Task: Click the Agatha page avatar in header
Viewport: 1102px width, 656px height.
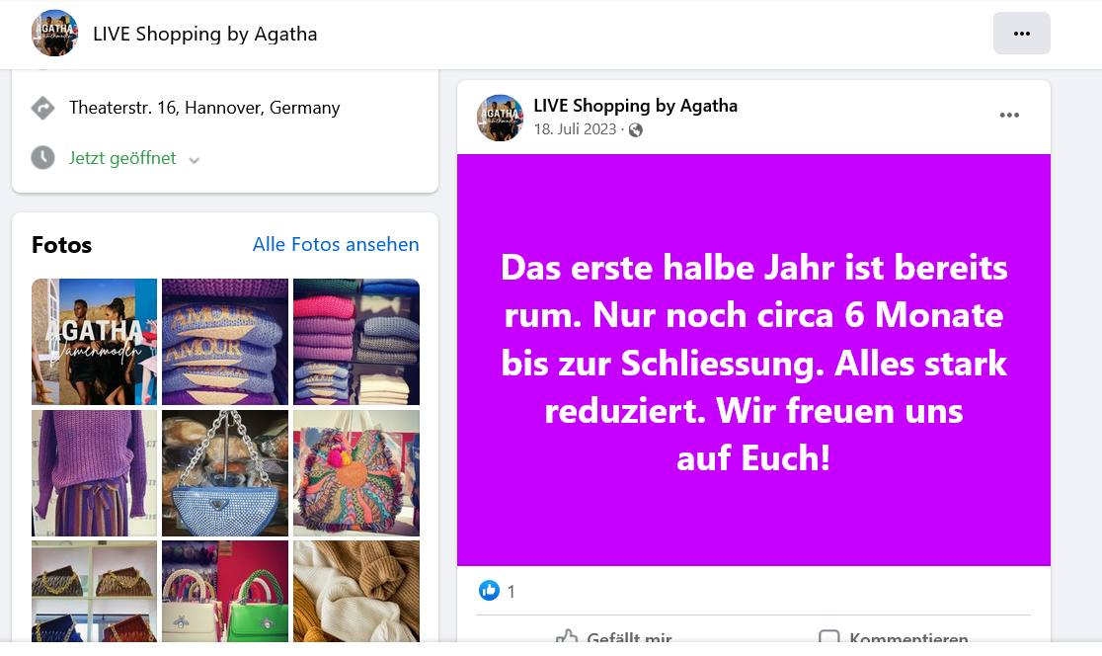Action: click(x=55, y=33)
